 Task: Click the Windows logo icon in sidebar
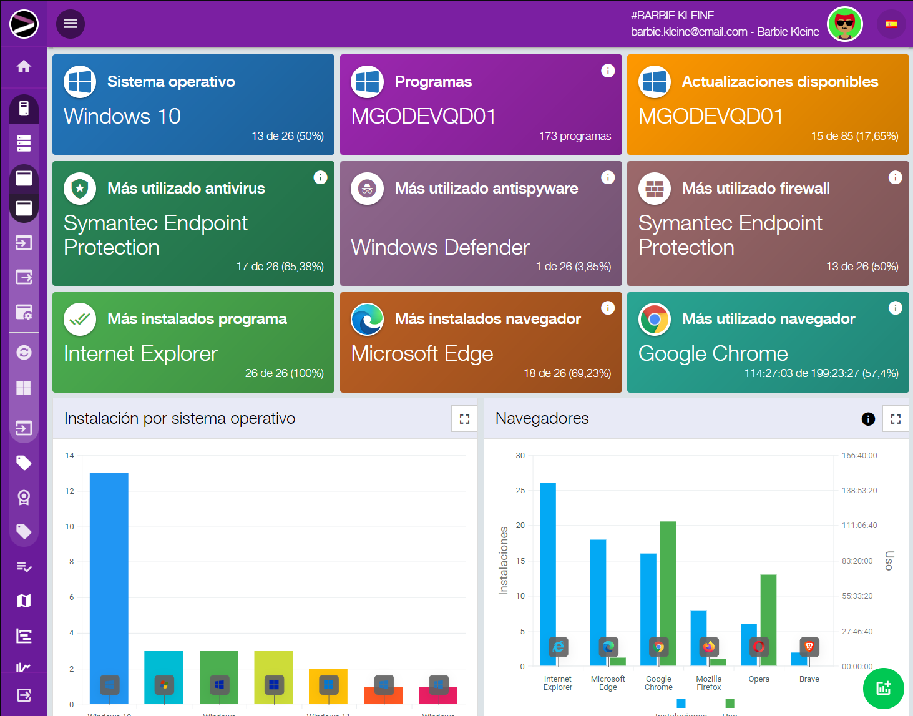pyautogui.click(x=24, y=388)
